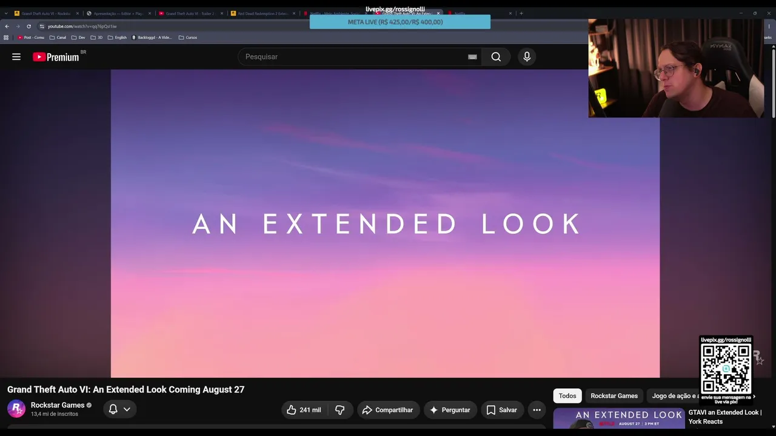Image resolution: width=776 pixels, height=436 pixels.
Task: Open the on-screen keyboard in search box
Action: (472, 57)
